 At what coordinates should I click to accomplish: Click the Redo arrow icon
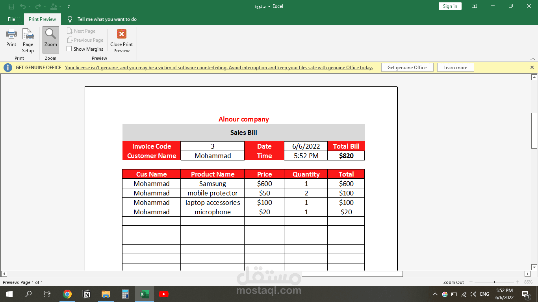click(38, 6)
